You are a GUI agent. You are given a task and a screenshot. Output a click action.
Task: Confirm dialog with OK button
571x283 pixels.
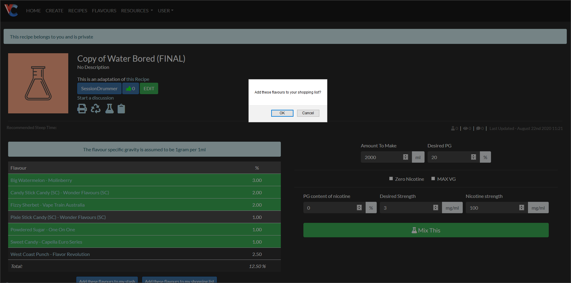coord(282,113)
